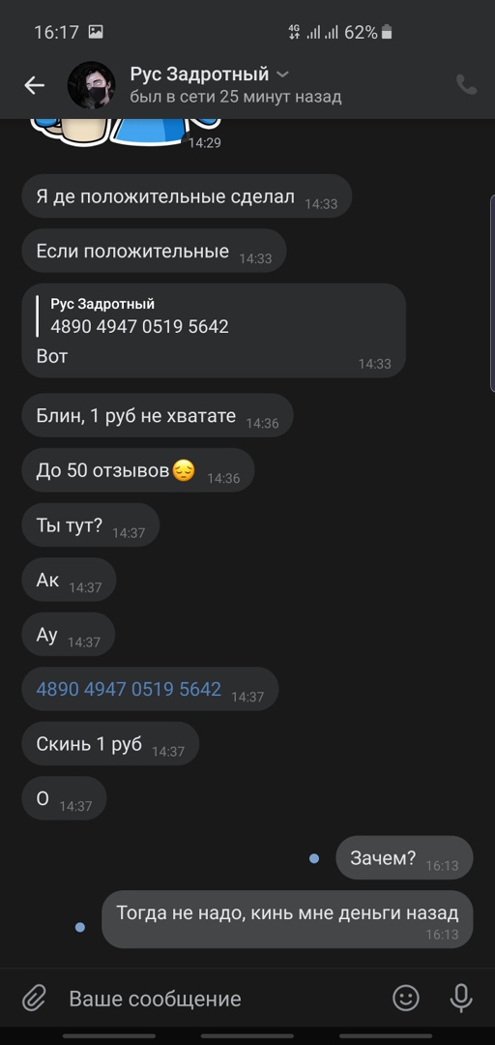Tap the back arrow in chat header

click(34, 85)
